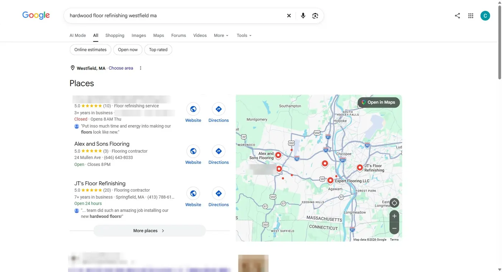Select the All results tab
The image size is (502, 272).
[96, 35]
